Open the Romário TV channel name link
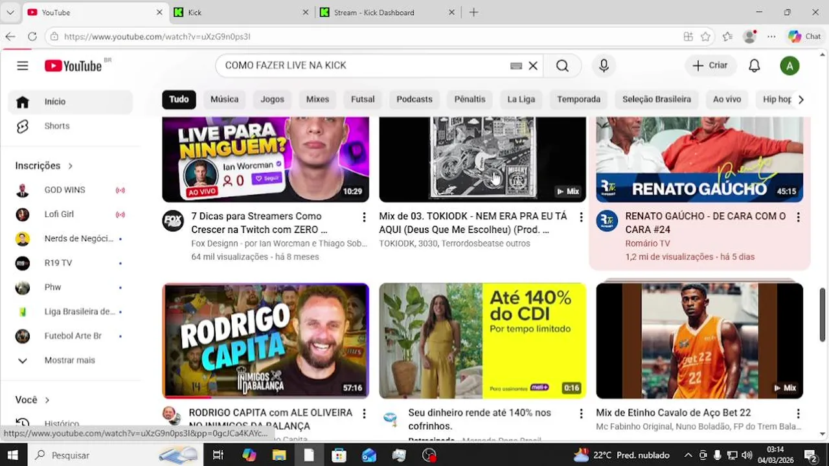Image resolution: width=829 pixels, height=466 pixels. 648,243
